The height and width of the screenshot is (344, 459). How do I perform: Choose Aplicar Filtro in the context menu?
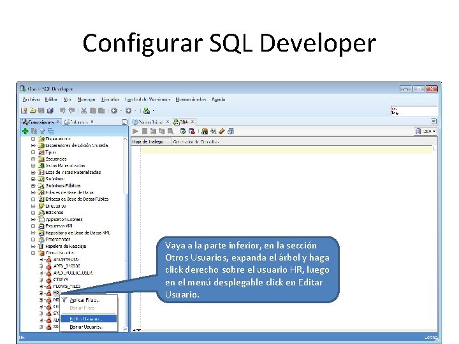click(89, 300)
